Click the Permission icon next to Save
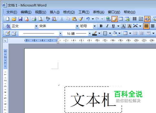Viewport: 156px width, 113px height. [x=27, y=19]
